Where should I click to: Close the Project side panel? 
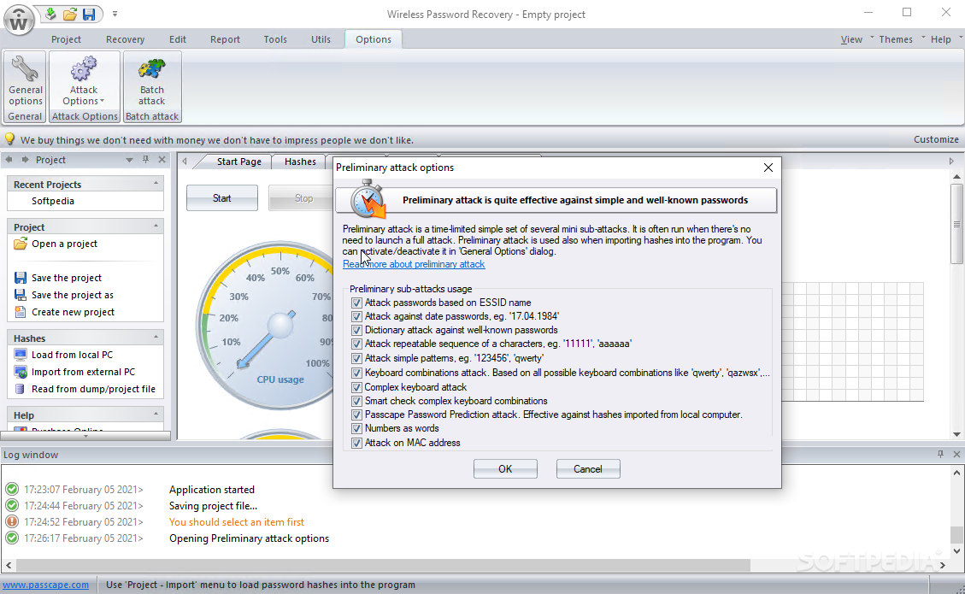tap(162, 160)
